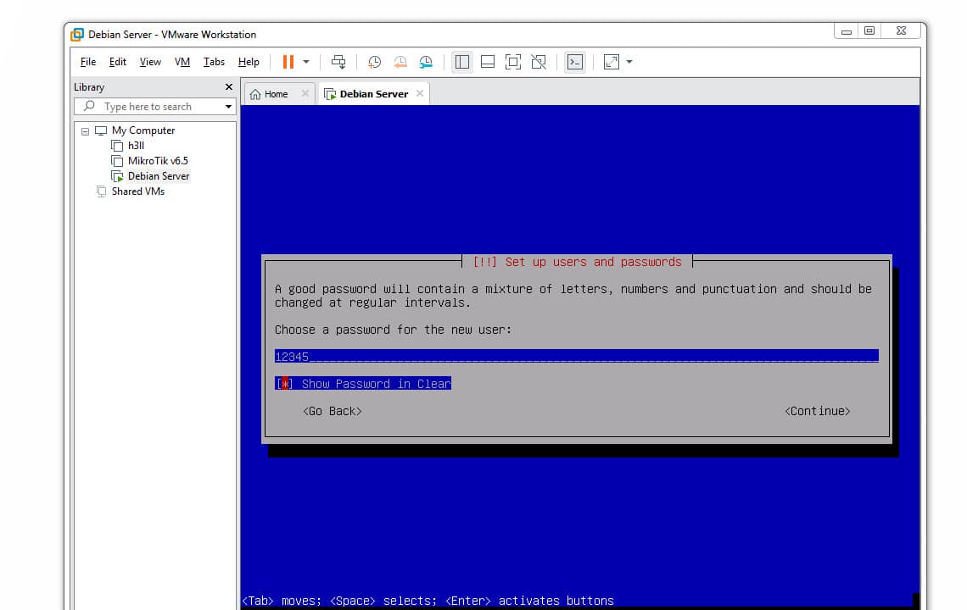The image size is (967, 610).
Task: Select the h3ll virtual machine
Action: click(x=136, y=146)
